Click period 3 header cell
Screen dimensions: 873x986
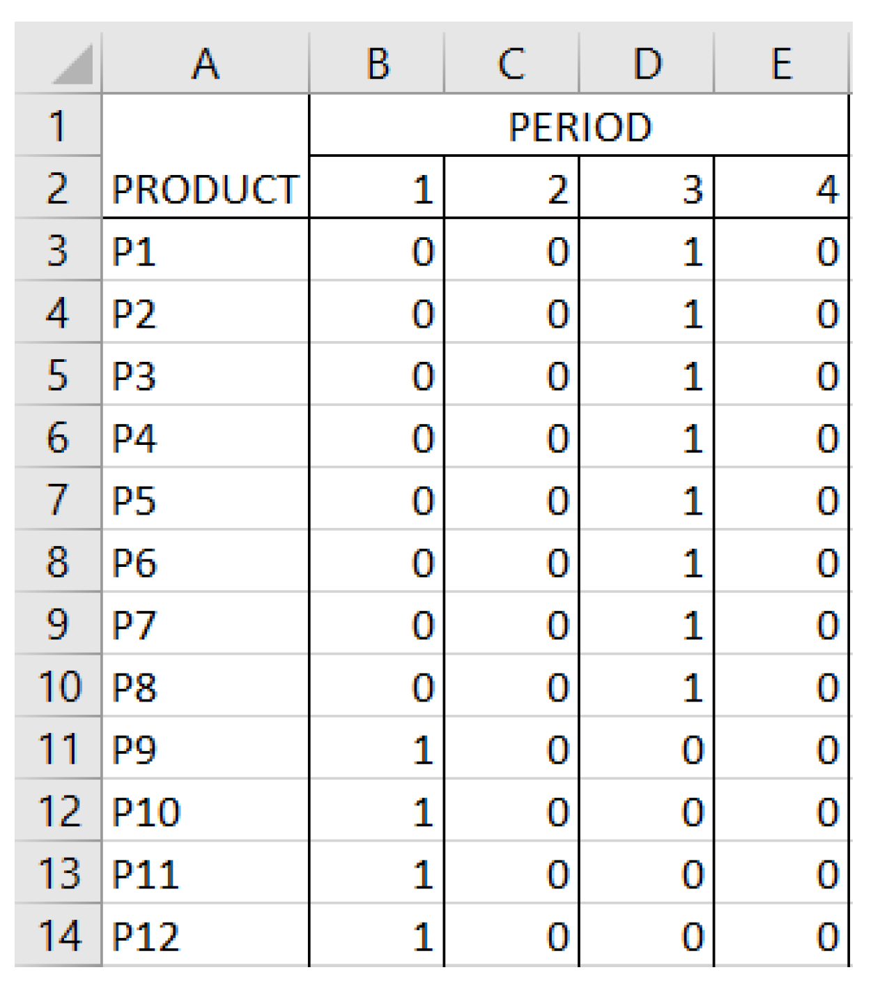[x=647, y=188]
